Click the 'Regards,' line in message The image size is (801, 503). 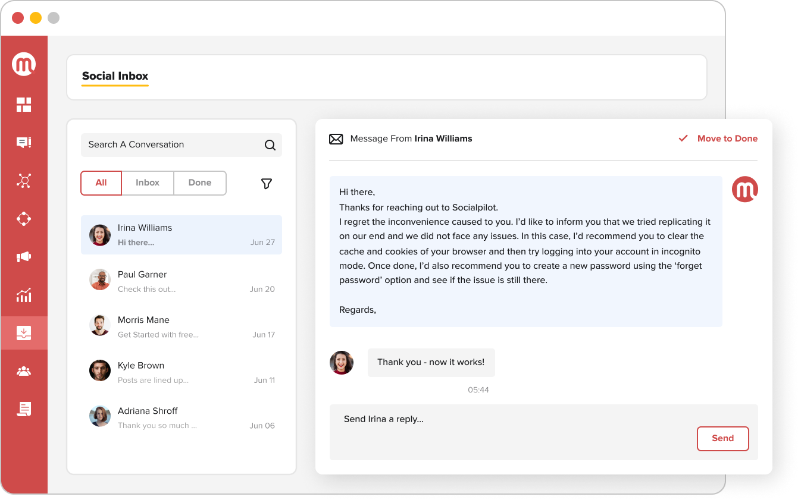[358, 310]
